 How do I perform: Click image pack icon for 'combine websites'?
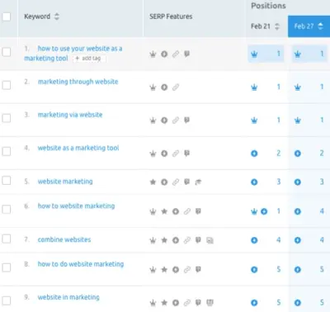pyautogui.click(x=210, y=240)
